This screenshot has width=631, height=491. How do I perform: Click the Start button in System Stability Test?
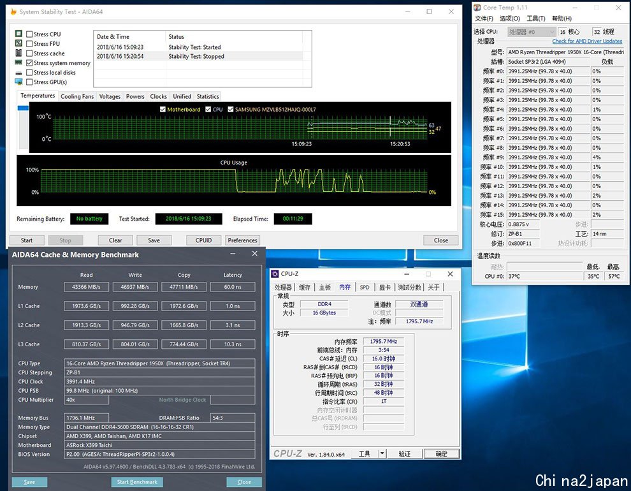[27, 240]
